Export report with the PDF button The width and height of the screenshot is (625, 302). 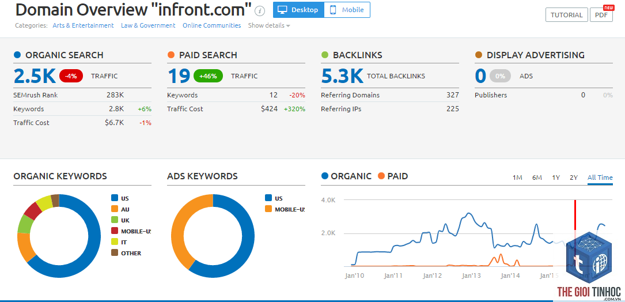(x=601, y=15)
